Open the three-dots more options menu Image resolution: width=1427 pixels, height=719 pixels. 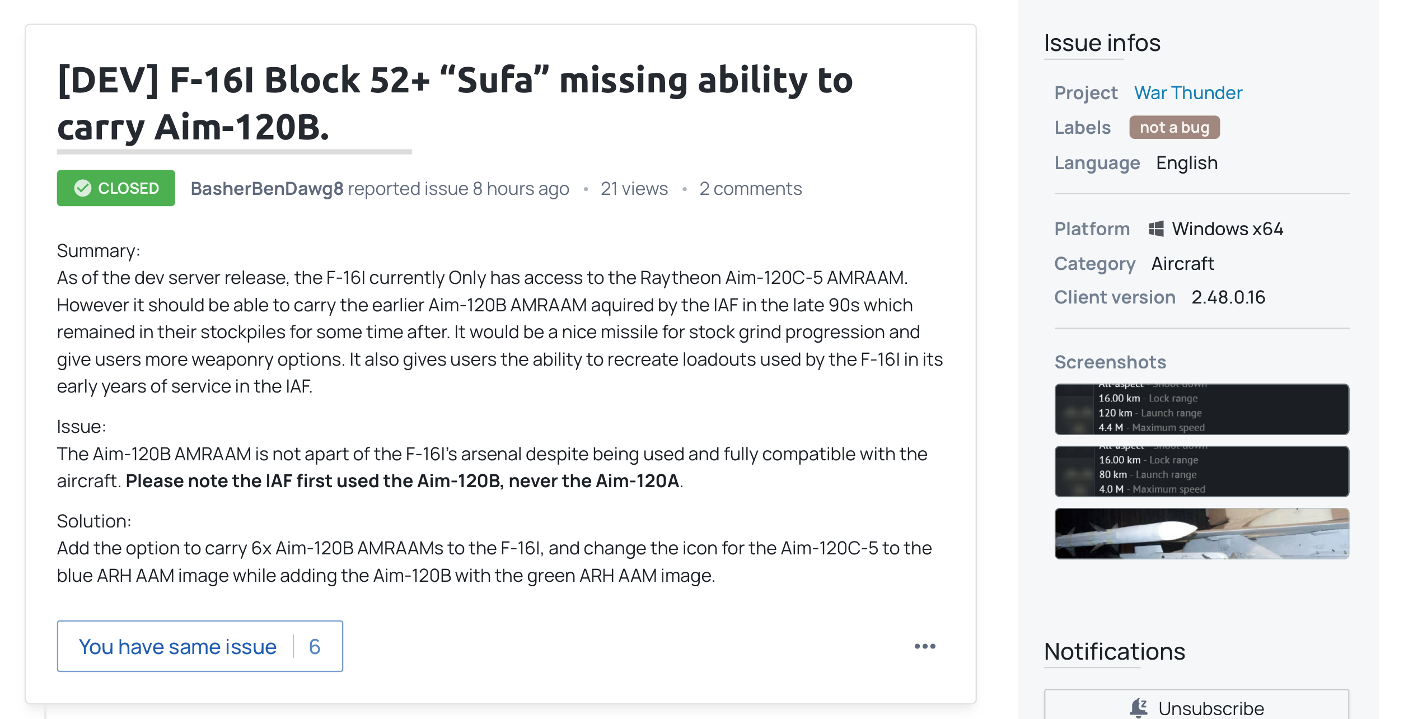pyautogui.click(x=924, y=646)
